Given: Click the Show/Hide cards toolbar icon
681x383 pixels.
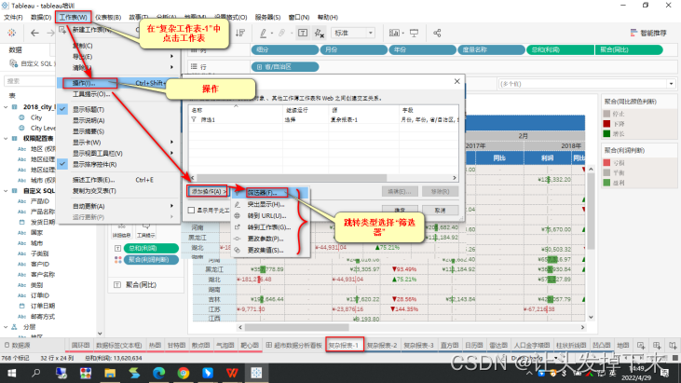Looking at the screenshot, I should pyautogui.click(x=394, y=33).
